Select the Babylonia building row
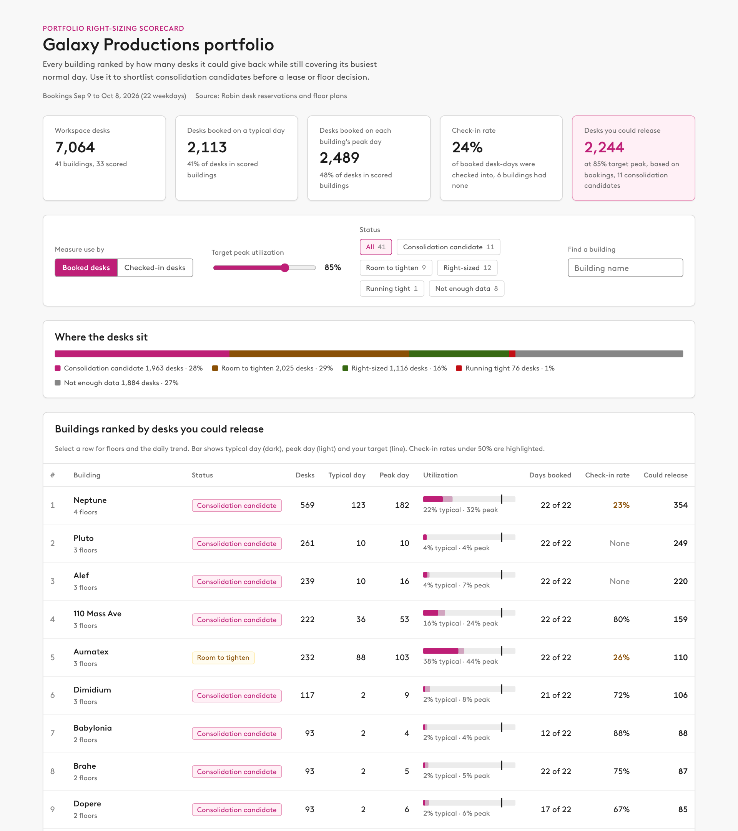738x831 pixels. pos(369,733)
